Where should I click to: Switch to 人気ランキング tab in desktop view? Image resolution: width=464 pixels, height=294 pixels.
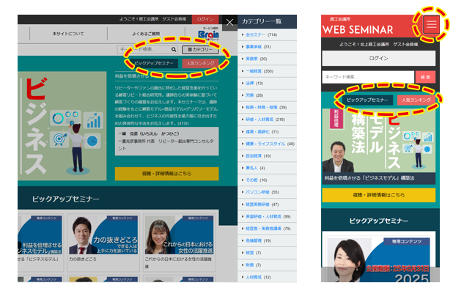201,65
